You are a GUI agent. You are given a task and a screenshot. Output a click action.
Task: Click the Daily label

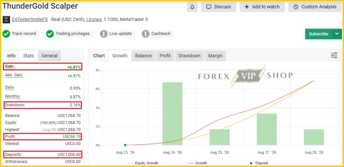click(x=10, y=87)
